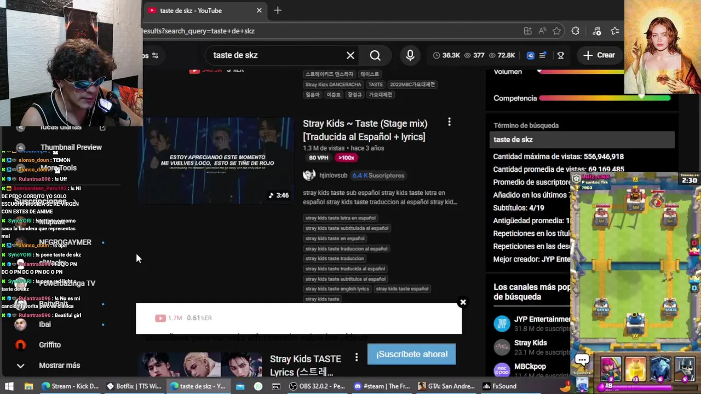Click '6.4 K Suscriptores' label
The image size is (701, 394).
(x=378, y=175)
